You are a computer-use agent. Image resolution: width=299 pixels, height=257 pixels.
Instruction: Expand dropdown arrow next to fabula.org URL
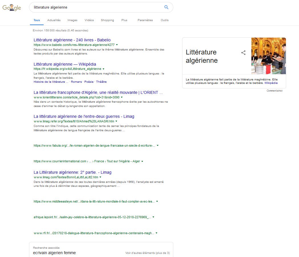[x=158, y=145]
